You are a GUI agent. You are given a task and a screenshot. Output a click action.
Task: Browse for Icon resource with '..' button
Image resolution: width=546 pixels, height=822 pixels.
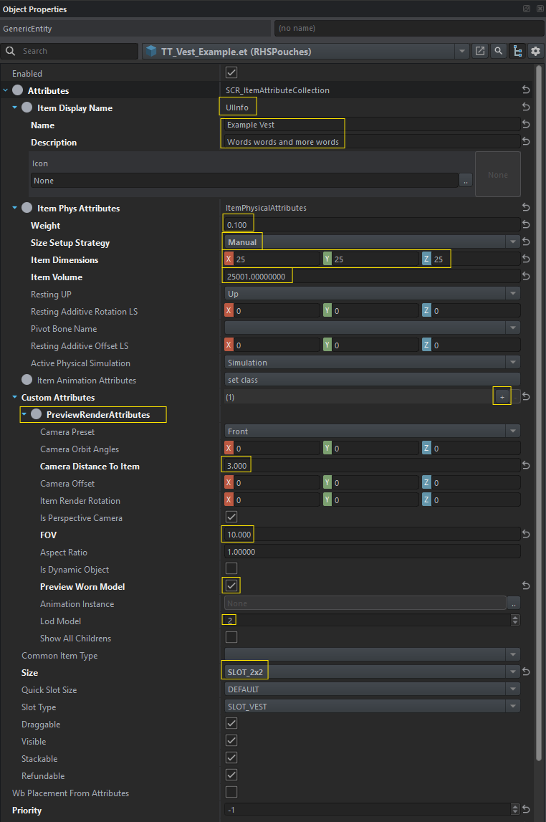point(466,181)
